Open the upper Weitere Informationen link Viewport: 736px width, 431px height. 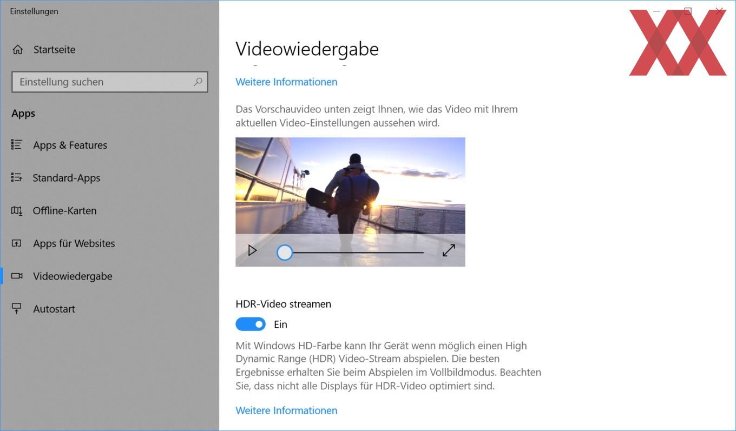[x=286, y=82]
